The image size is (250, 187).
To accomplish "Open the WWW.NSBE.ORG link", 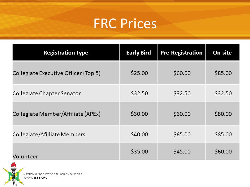I will pyautogui.click(x=35, y=178).
